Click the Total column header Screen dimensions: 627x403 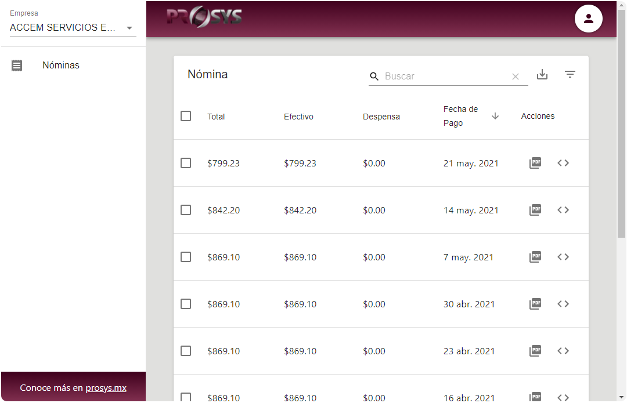point(216,117)
